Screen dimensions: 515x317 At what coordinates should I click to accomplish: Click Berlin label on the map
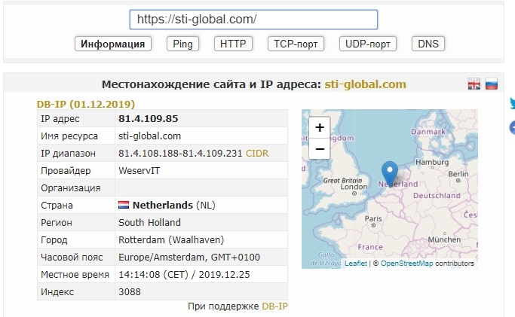(458, 174)
